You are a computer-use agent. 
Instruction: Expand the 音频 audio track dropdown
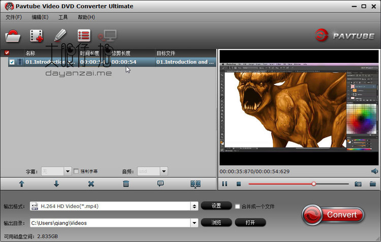pos(164,171)
